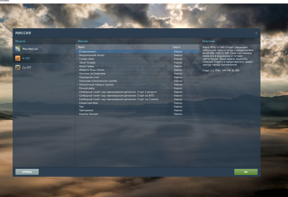Viewport: 288px width, 197px height.
Task: Cancel with the ОТМЕНА button
Action: pos(27,172)
